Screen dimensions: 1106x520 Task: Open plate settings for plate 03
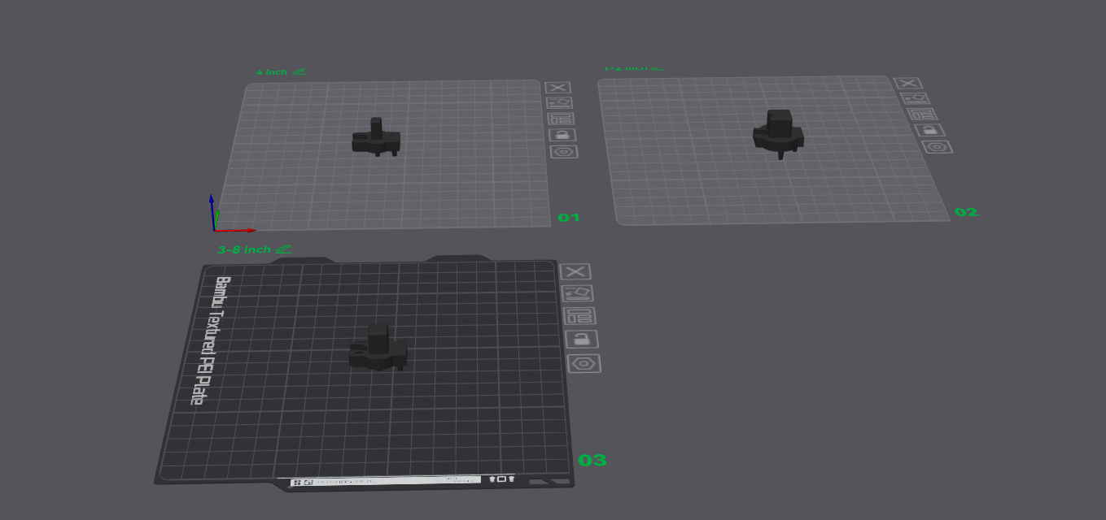click(584, 363)
